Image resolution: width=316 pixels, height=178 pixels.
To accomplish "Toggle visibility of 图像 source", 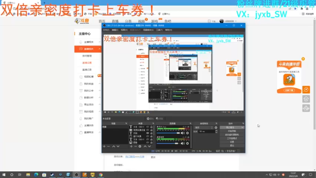I will [147, 142].
